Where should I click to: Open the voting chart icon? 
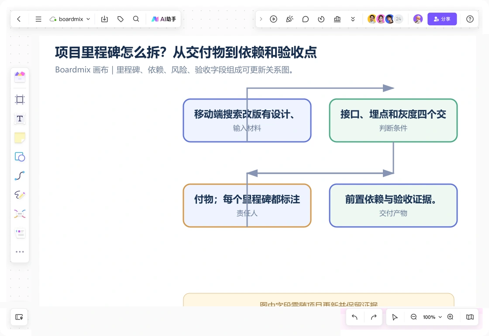[x=337, y=19]
